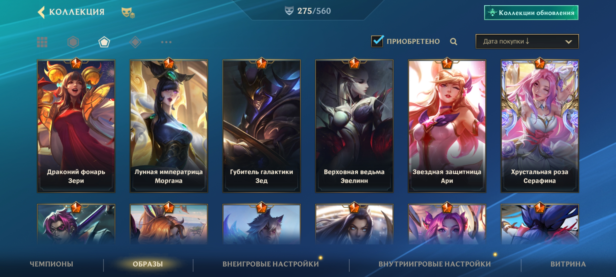Open the golden masks shop icon
The height and width of the screenshot is (277, 616).
click(128, 12)
